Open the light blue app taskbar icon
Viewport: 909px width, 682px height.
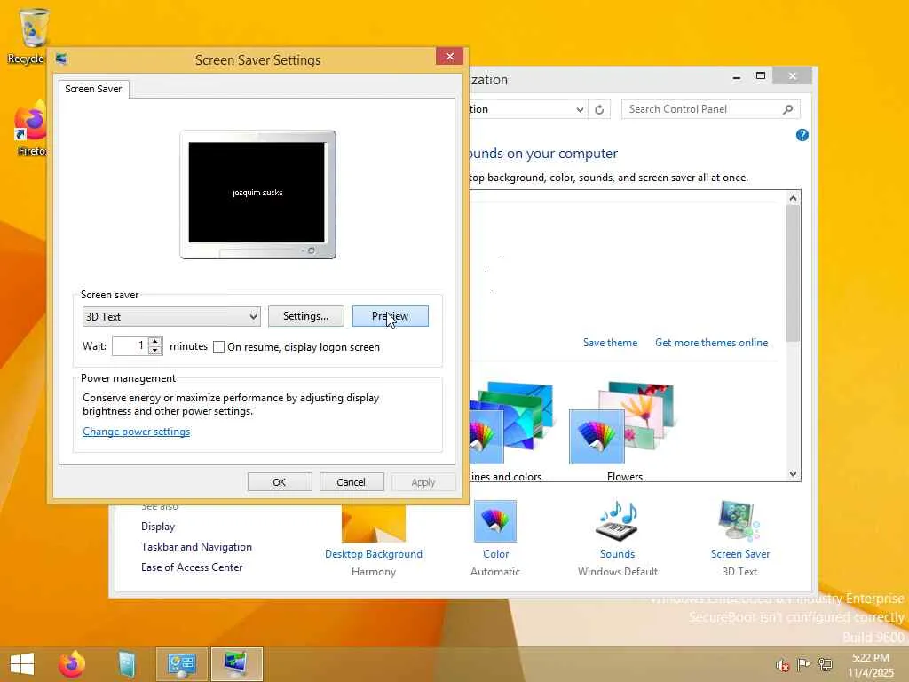point(127,664)
